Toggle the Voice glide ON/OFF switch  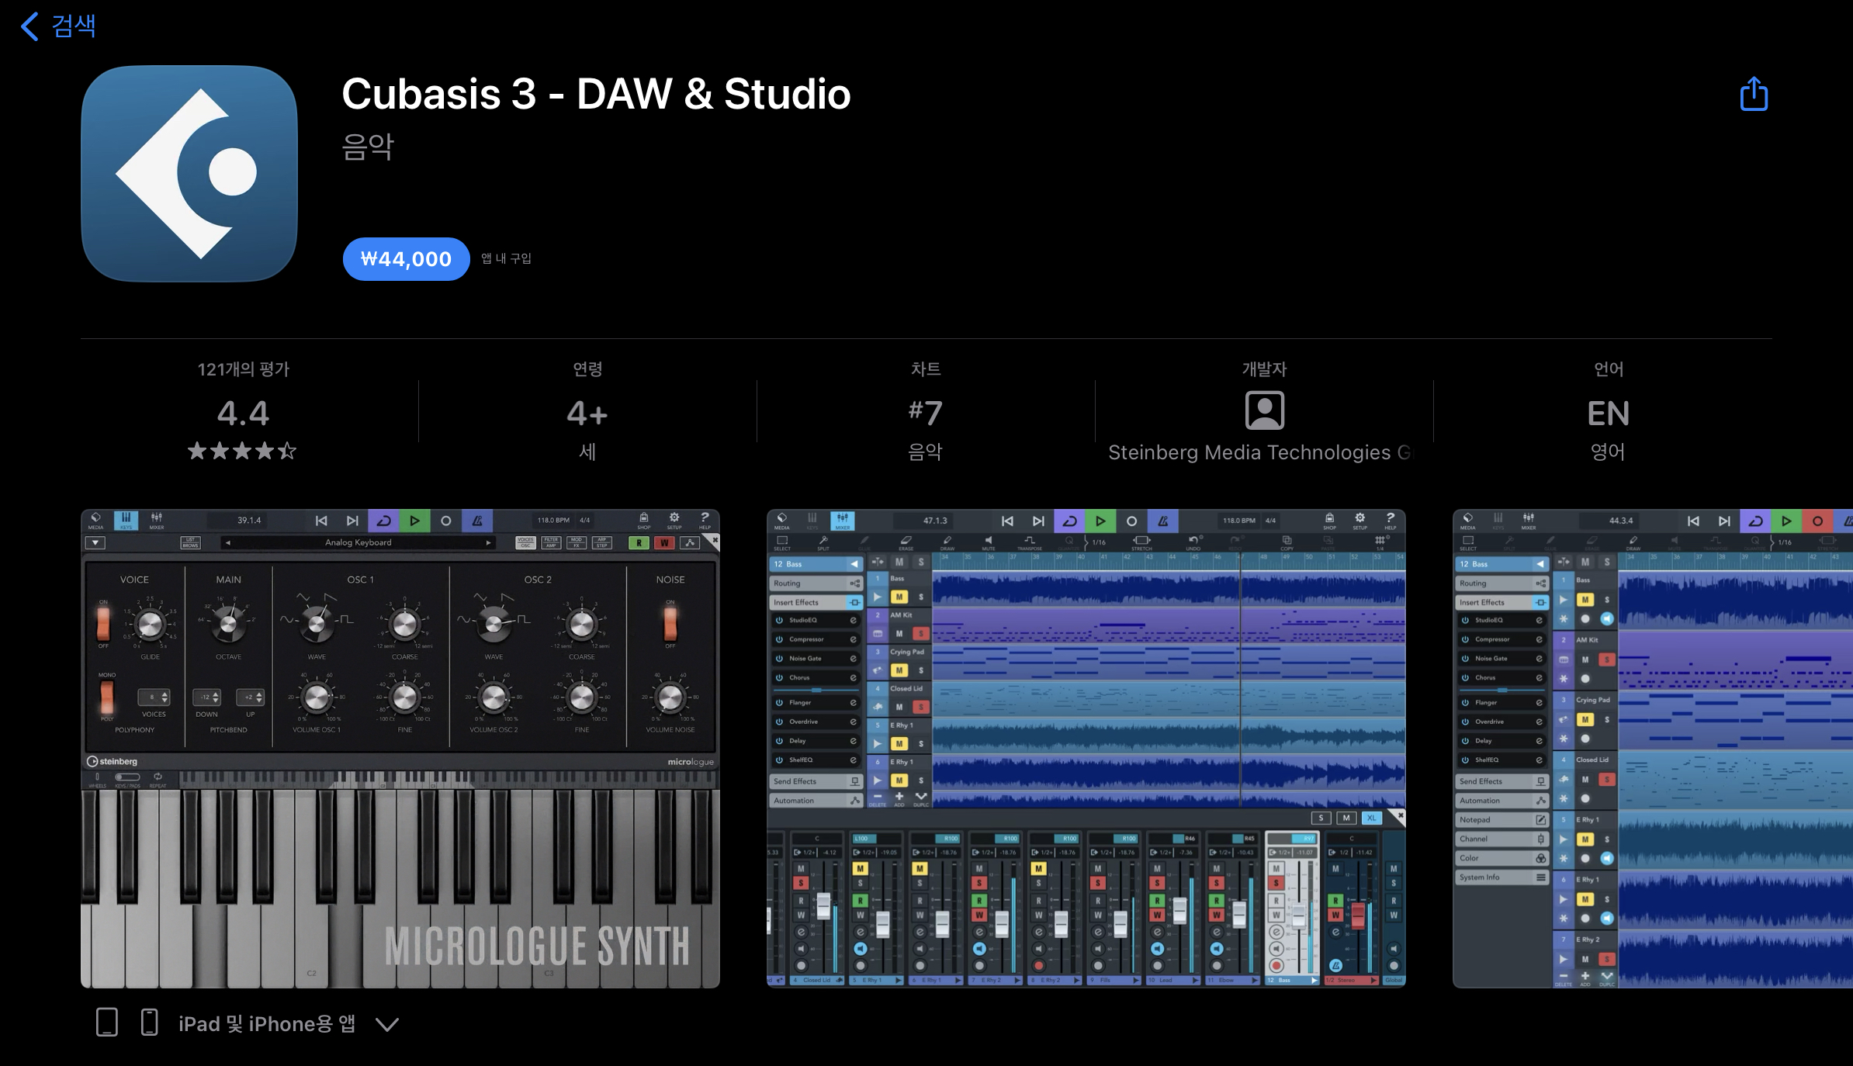coord(103,623)
